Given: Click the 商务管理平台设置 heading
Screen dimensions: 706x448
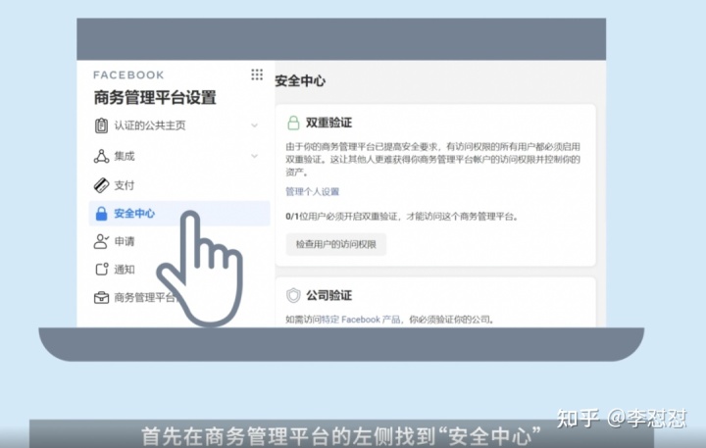Looking at the screenshot, I should tap(155, 97).
